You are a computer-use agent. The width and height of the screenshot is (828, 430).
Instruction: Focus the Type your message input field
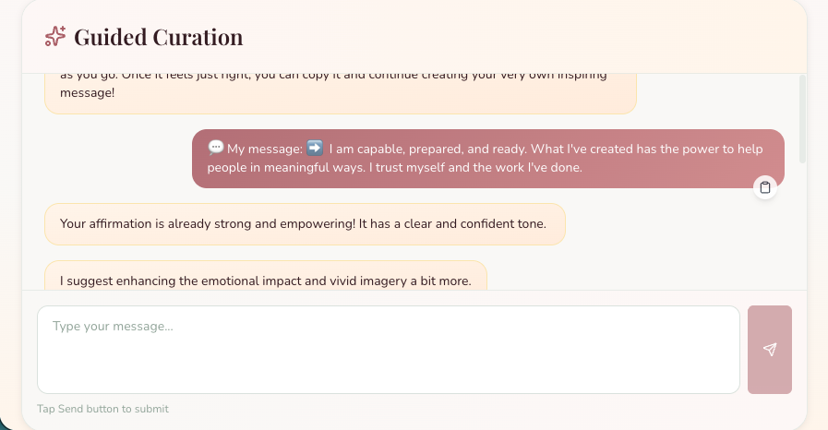[388, 350]
